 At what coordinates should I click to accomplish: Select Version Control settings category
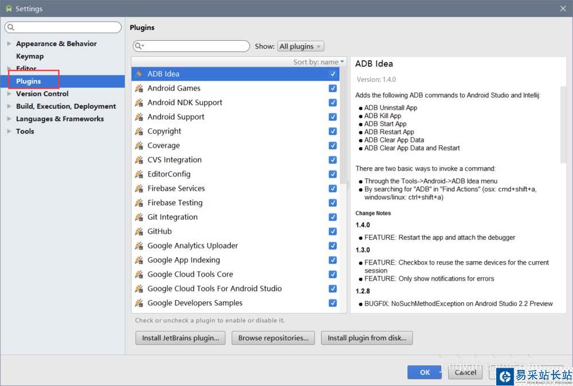click(x=42, y=94)
